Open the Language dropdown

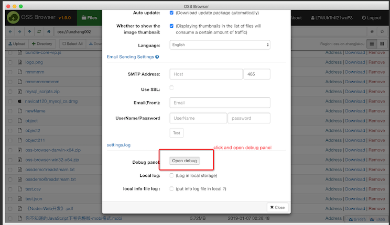220,44
